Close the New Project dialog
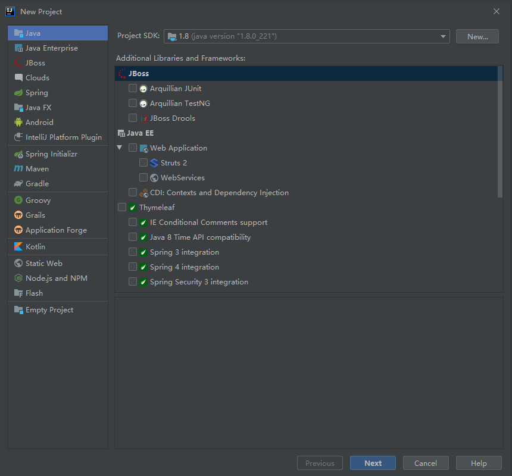 (497, 11)
